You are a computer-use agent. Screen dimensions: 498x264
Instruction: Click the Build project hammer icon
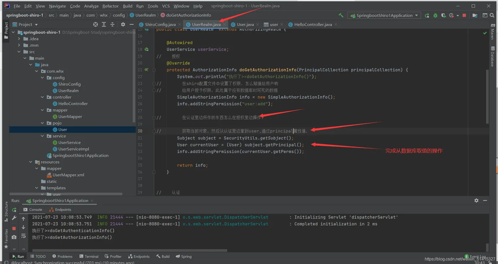341,15
